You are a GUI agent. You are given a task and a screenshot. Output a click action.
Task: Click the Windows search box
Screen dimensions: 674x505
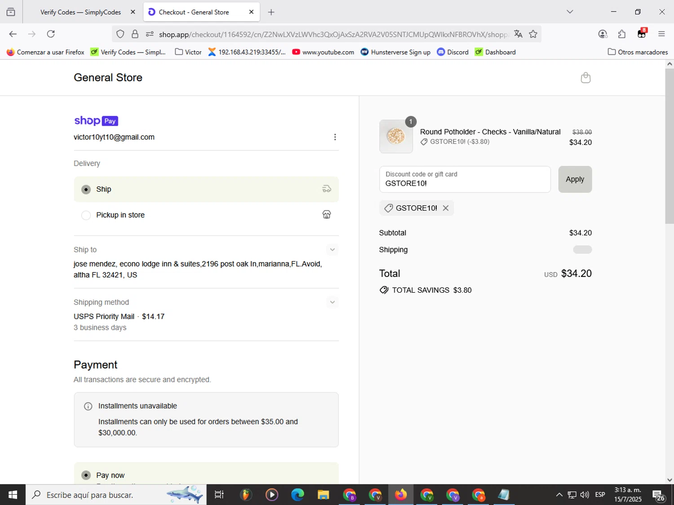tap(116, 495)
